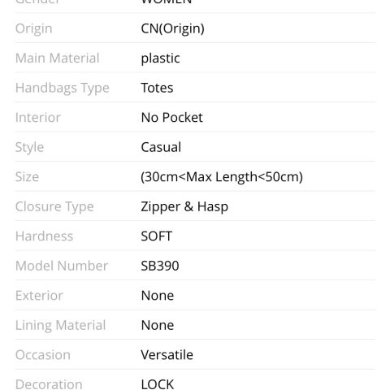Click the None value for Exterior
Viewport: 390px width, 390px height.
click(x=158, y=296)
